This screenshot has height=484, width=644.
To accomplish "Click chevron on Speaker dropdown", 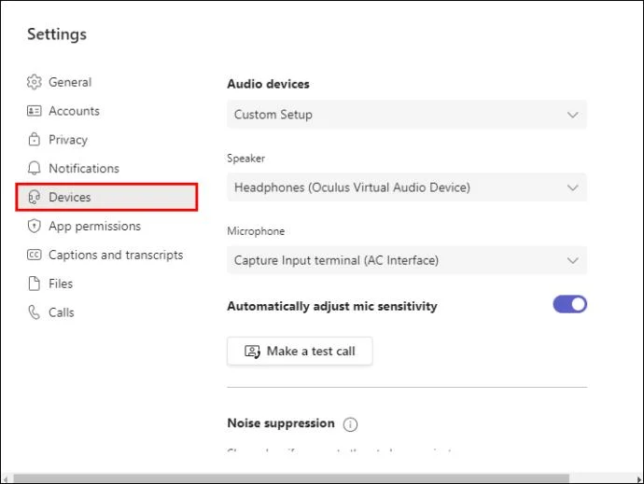I will [572, 187].
